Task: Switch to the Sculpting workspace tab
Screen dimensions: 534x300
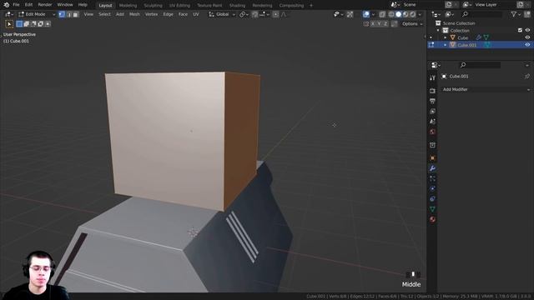Action: coord(153,6)
